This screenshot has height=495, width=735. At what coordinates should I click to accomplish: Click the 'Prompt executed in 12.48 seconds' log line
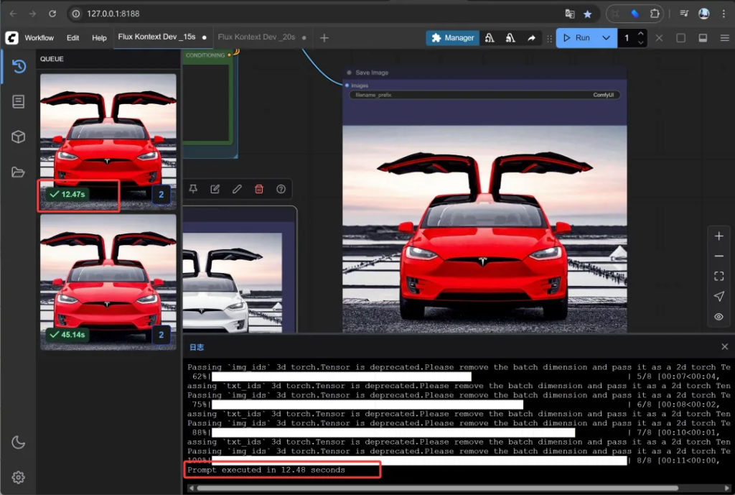coord(266,470)
